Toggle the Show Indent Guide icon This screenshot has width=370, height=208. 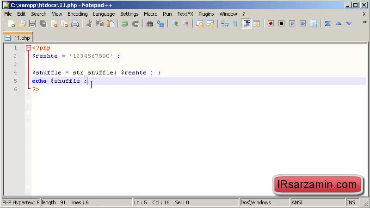tap(246, 24)
